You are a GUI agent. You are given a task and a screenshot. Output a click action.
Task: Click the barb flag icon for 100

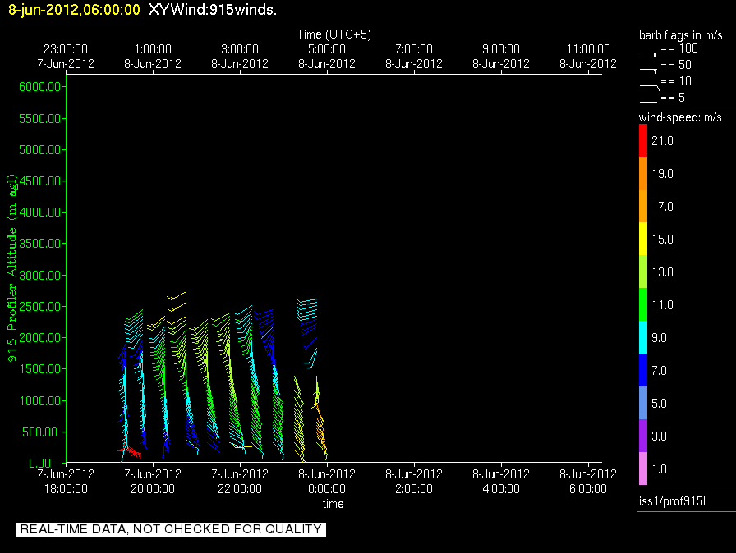pos(648,54)
